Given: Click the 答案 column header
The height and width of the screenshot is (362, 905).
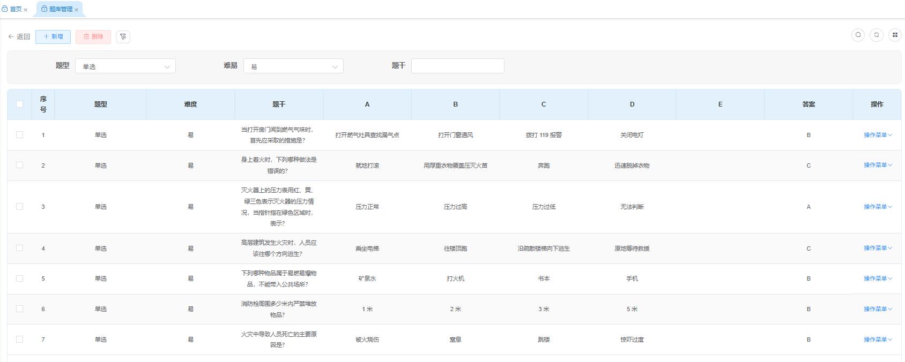Looking at the screenshot, I should point(808,104).
